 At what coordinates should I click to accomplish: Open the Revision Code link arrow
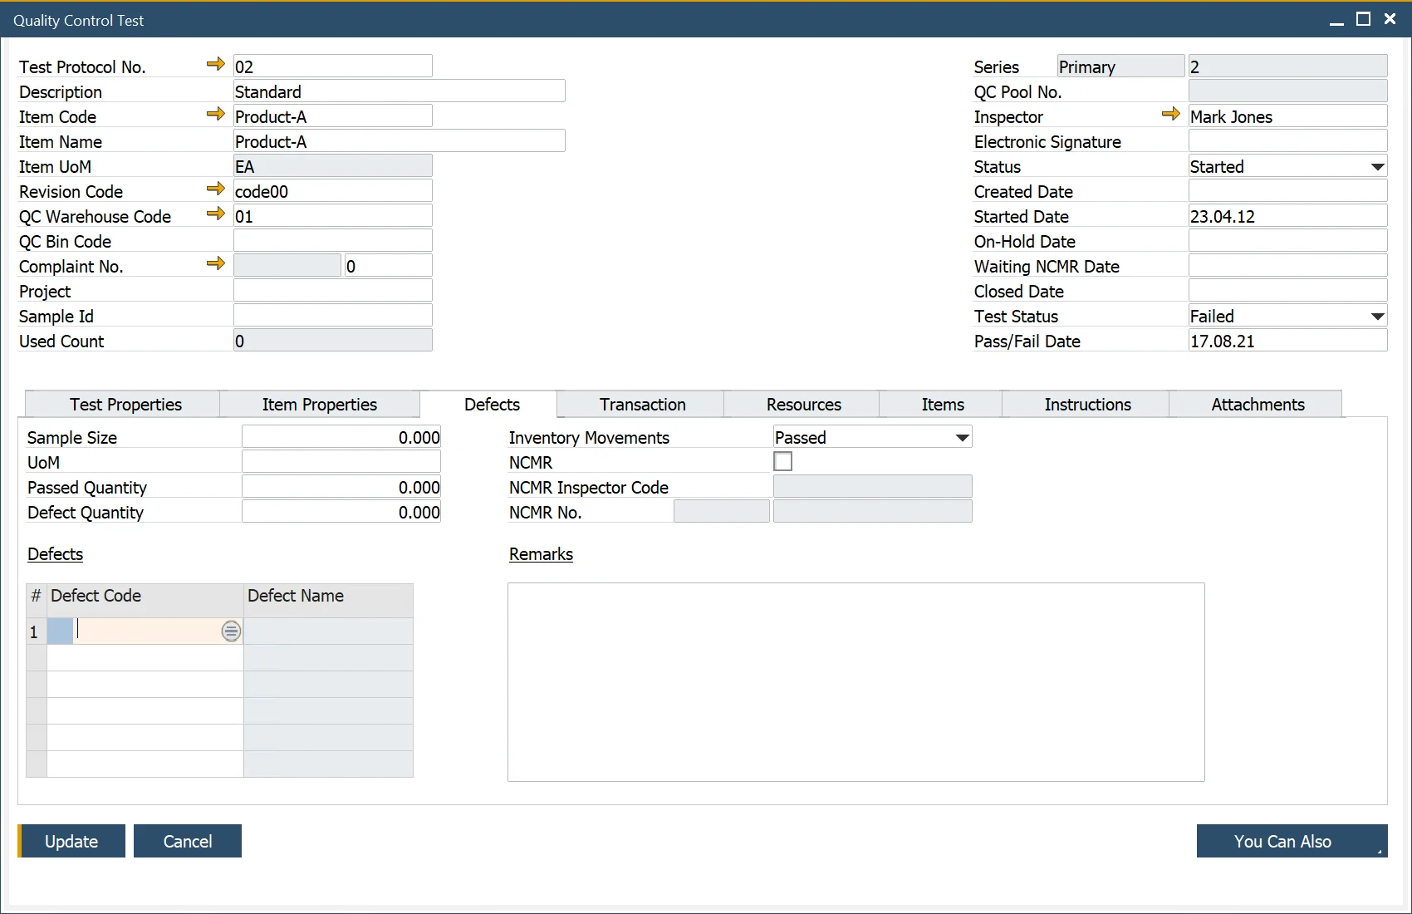(x=216, y=189)
